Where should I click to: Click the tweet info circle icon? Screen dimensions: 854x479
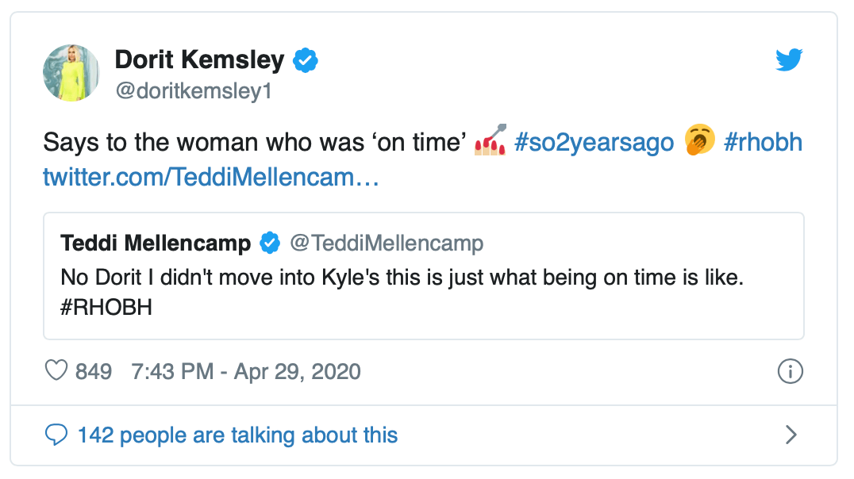[791, 371]
